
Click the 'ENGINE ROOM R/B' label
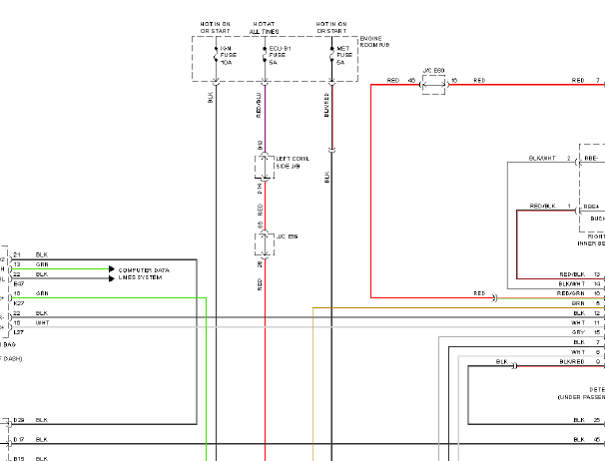click(x=374, y=42)
